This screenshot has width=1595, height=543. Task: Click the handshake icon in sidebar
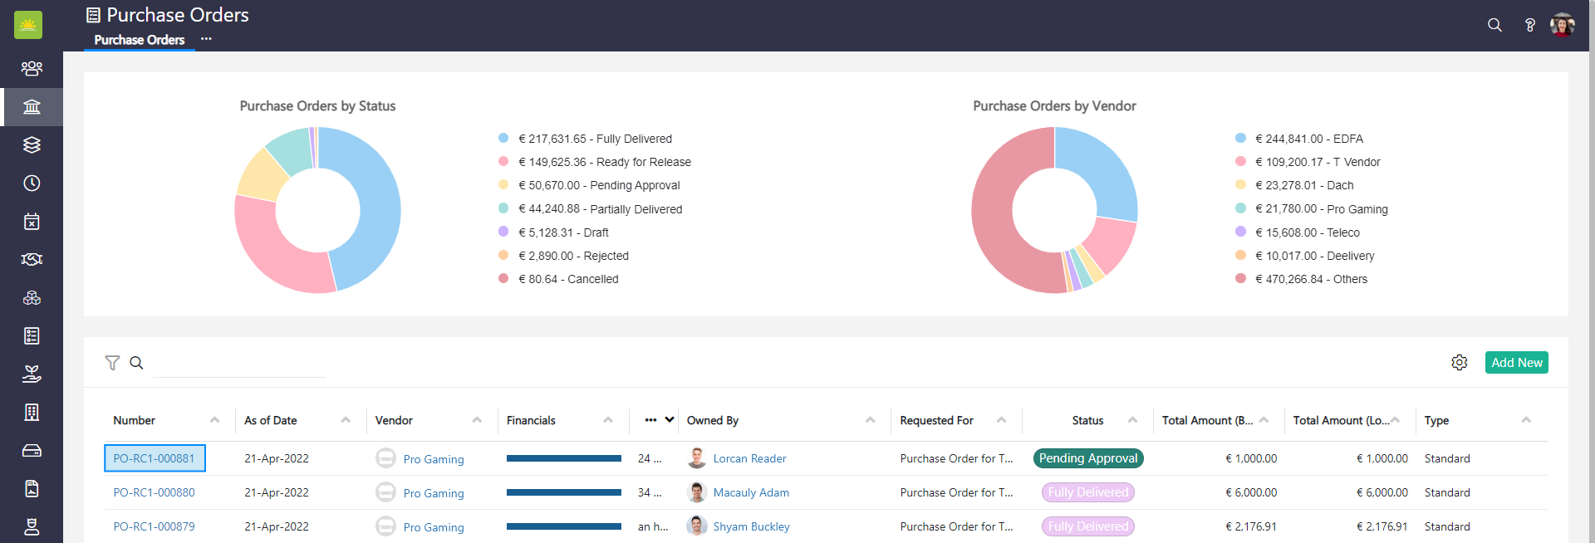tap(32, 260)
